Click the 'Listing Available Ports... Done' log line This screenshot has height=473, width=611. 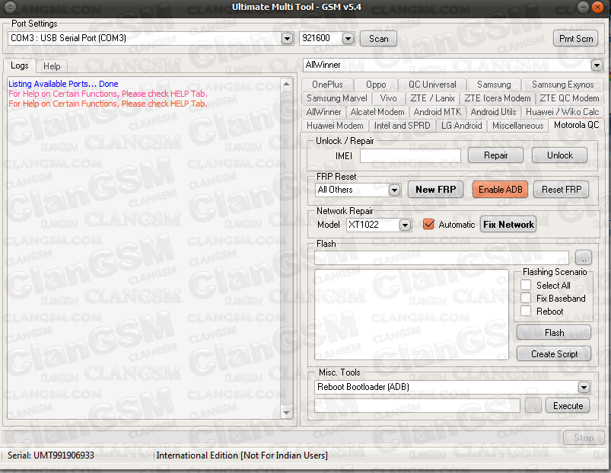coord(63,84)
